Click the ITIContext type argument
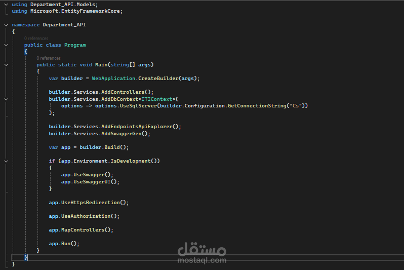404x270 pixels. pos(156,99)
